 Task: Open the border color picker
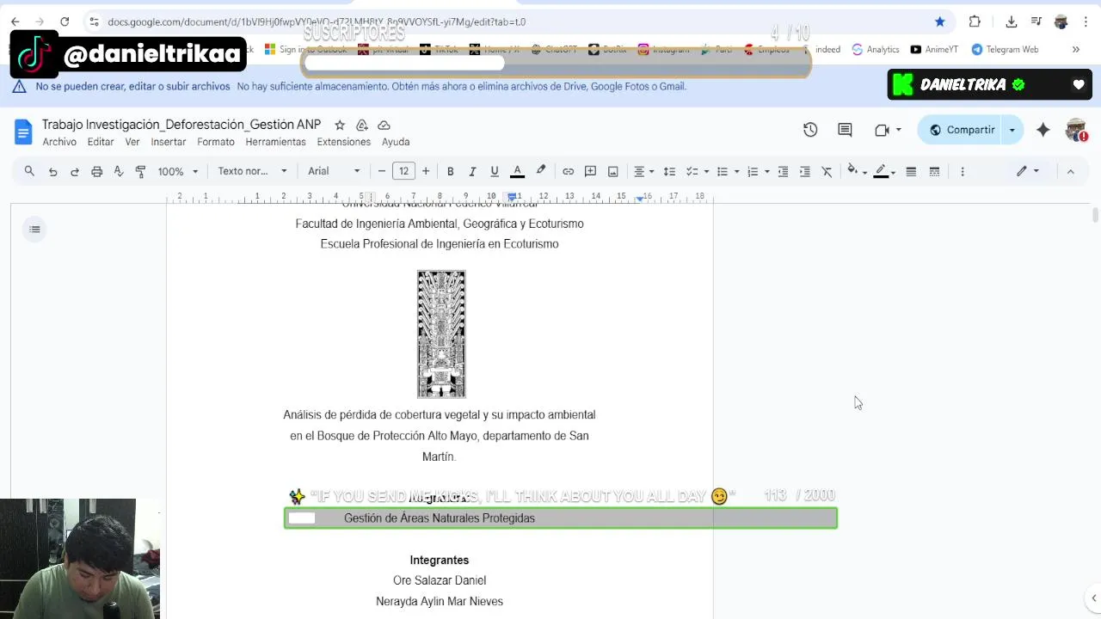[x=883, y=171]
